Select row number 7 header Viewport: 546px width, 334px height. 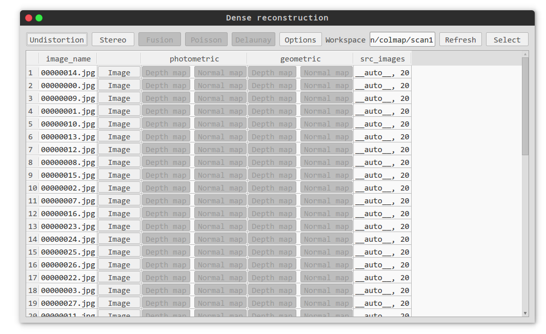click(x=32, y=149)
